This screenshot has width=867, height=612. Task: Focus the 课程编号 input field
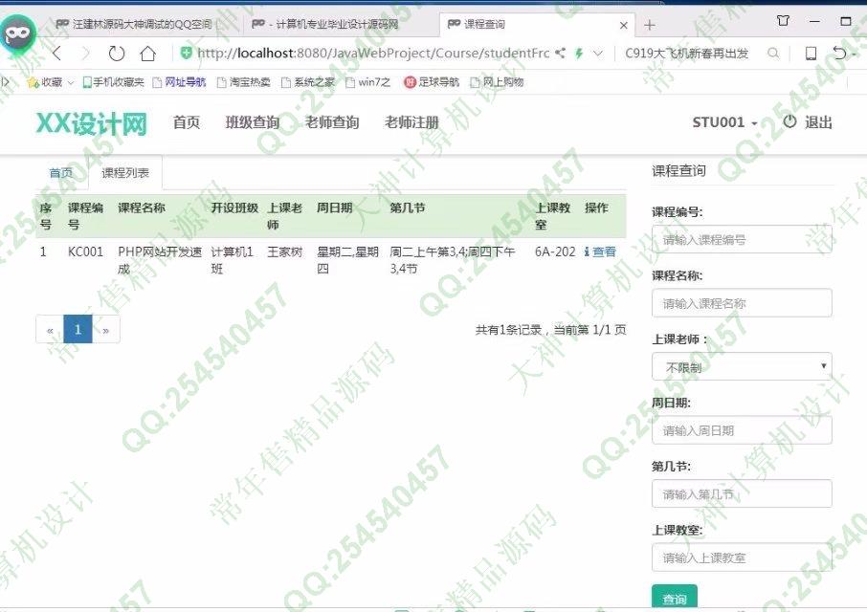[x=742, y=240]
